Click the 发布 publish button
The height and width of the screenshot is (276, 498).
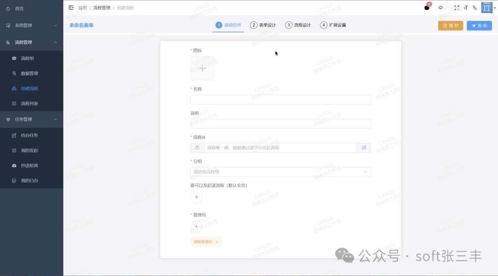479,25
